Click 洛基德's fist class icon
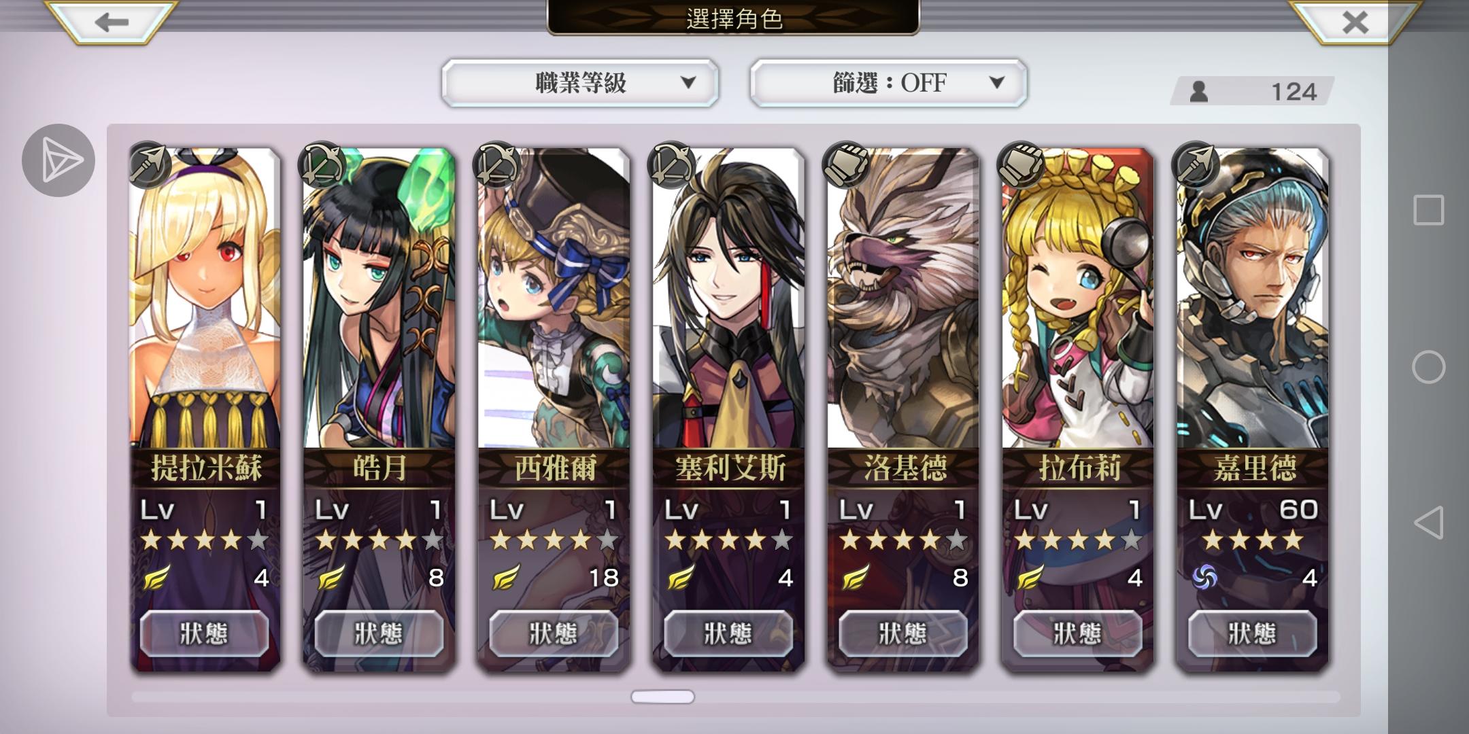 (x=847, y=164)
